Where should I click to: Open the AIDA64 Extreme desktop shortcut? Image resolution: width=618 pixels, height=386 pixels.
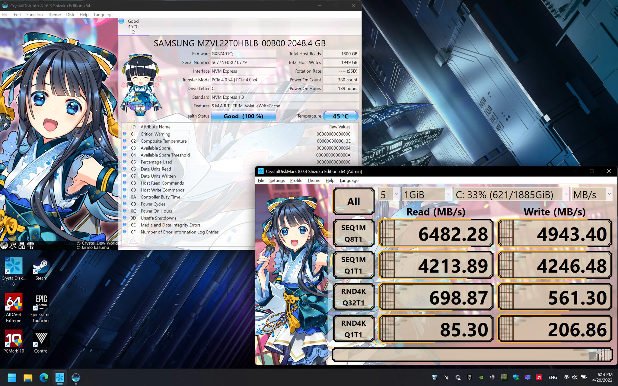click(14, 308)
